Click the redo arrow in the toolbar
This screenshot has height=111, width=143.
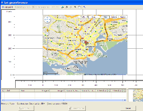[57, 7]
